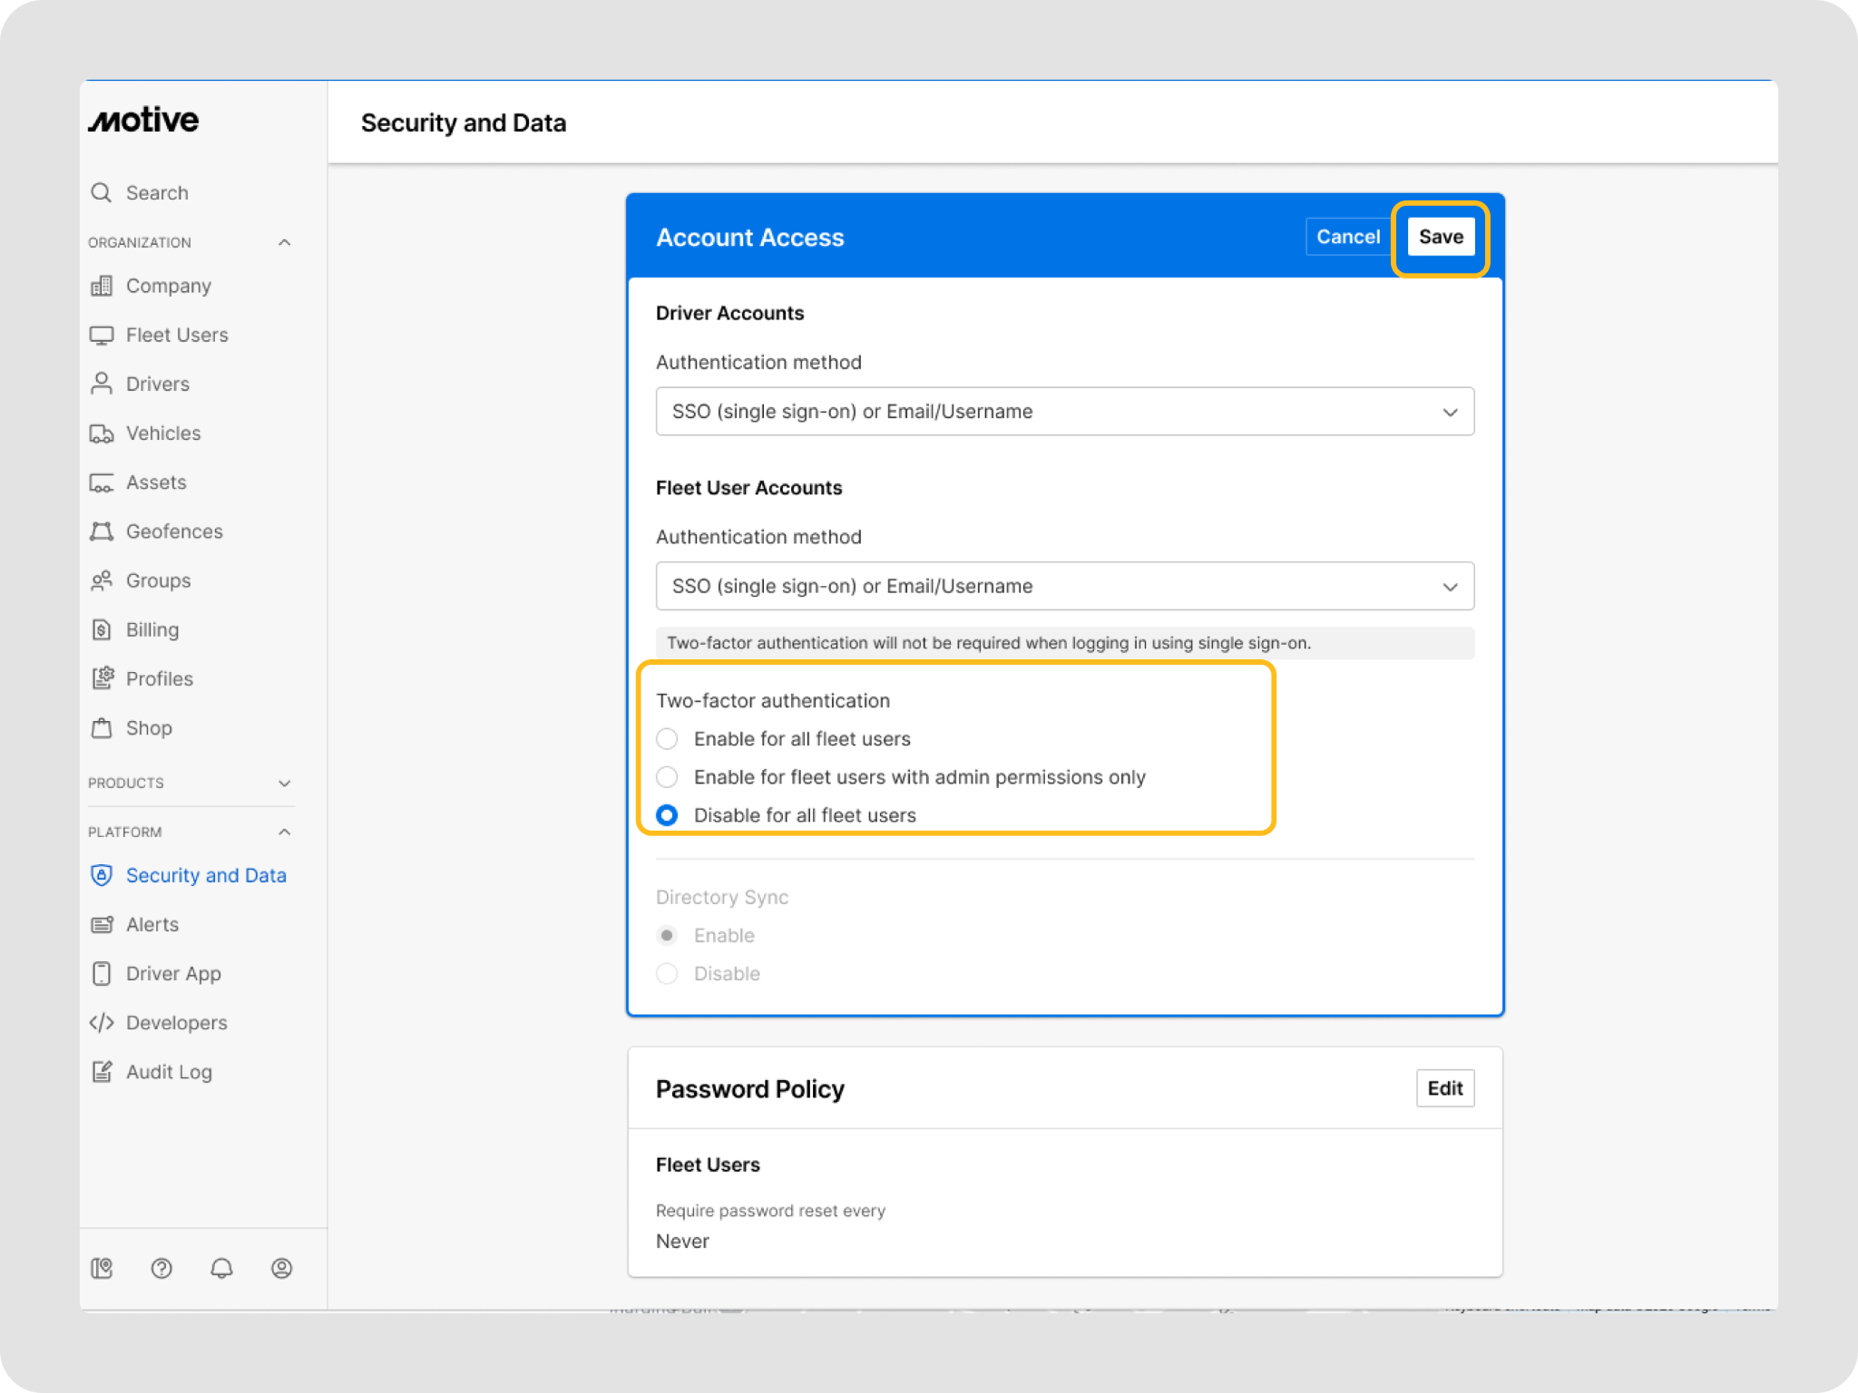1858x1393 pixels.
Task: Save Account Access changes
Action: click(1440, 237)
